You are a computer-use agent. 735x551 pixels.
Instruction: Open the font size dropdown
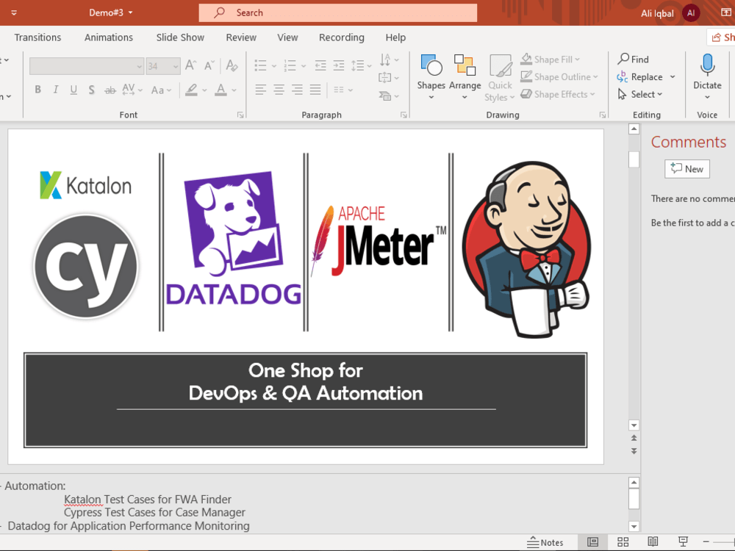pyautogui.click(x=173, y=66)
